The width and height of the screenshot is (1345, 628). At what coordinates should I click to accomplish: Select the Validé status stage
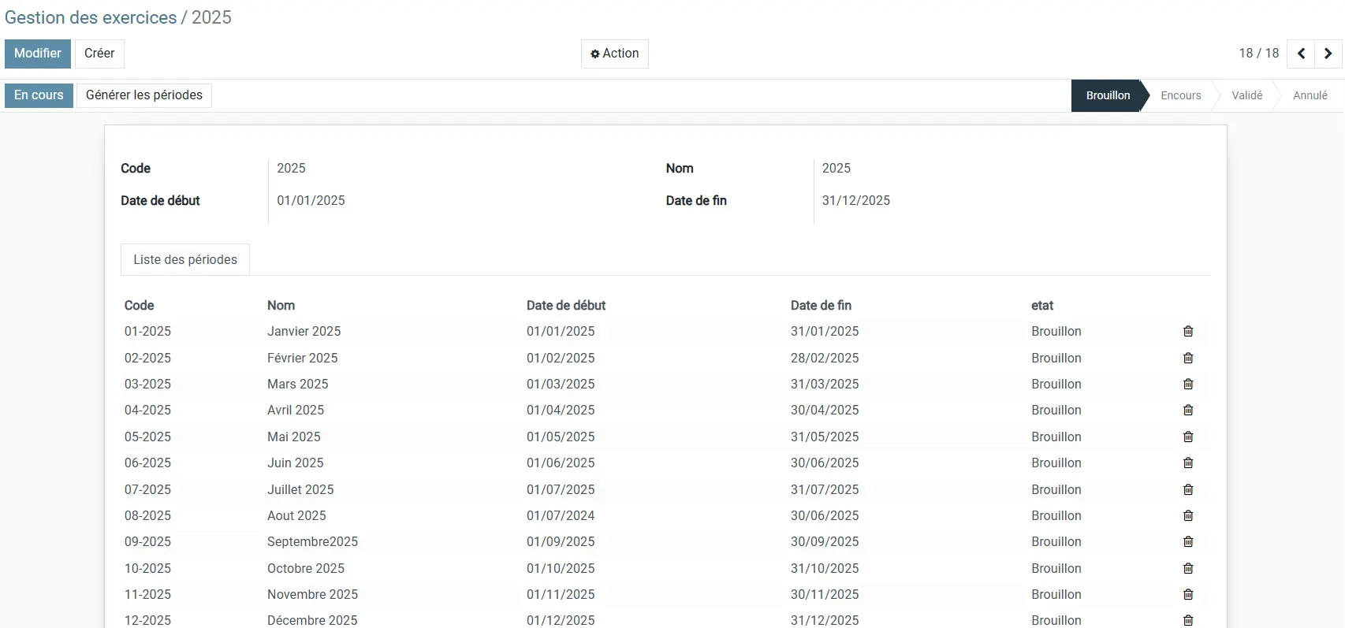pyautogui.click(x=1246, y=95)
